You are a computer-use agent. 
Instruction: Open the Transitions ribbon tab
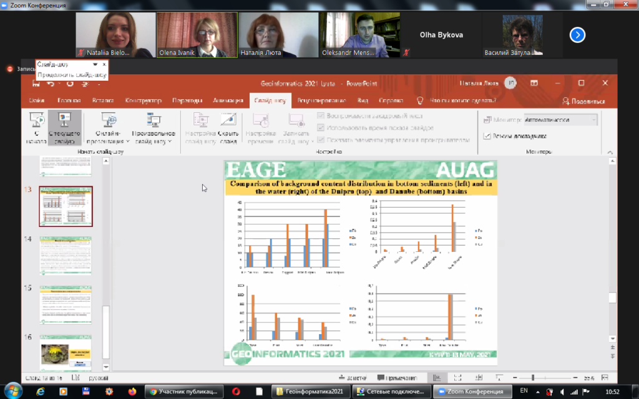point(187,100)
